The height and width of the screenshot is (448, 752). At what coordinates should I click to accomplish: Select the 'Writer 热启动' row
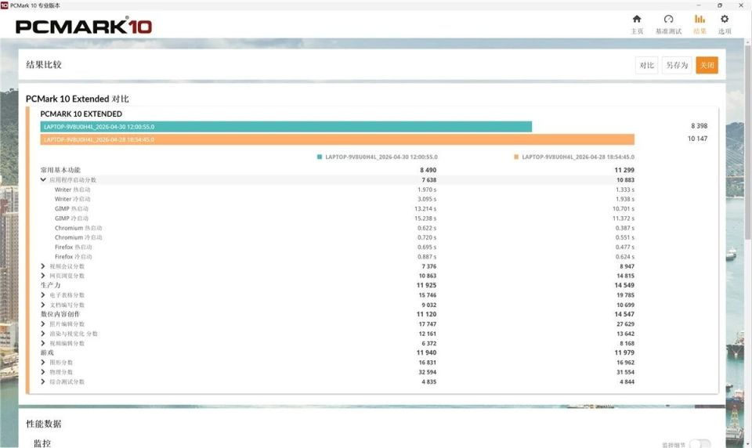pyautogui.click(x=337, y=190)
